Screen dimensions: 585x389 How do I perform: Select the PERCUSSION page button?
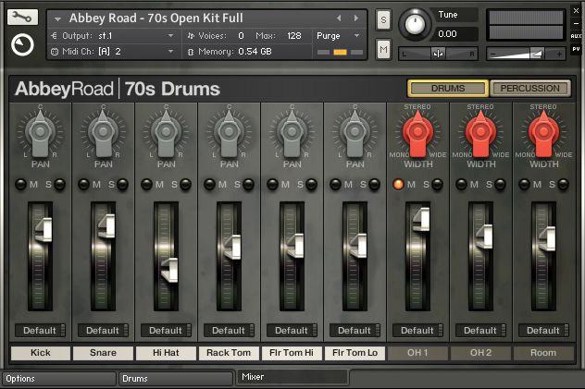point(529,88)
